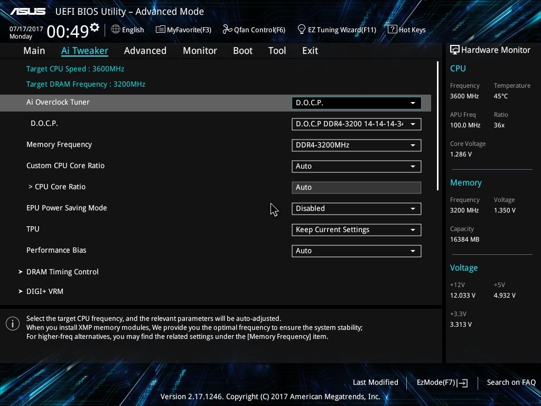Click the Hardware Monitor panel title
The image size is (541, 406).
coord(496,50)
